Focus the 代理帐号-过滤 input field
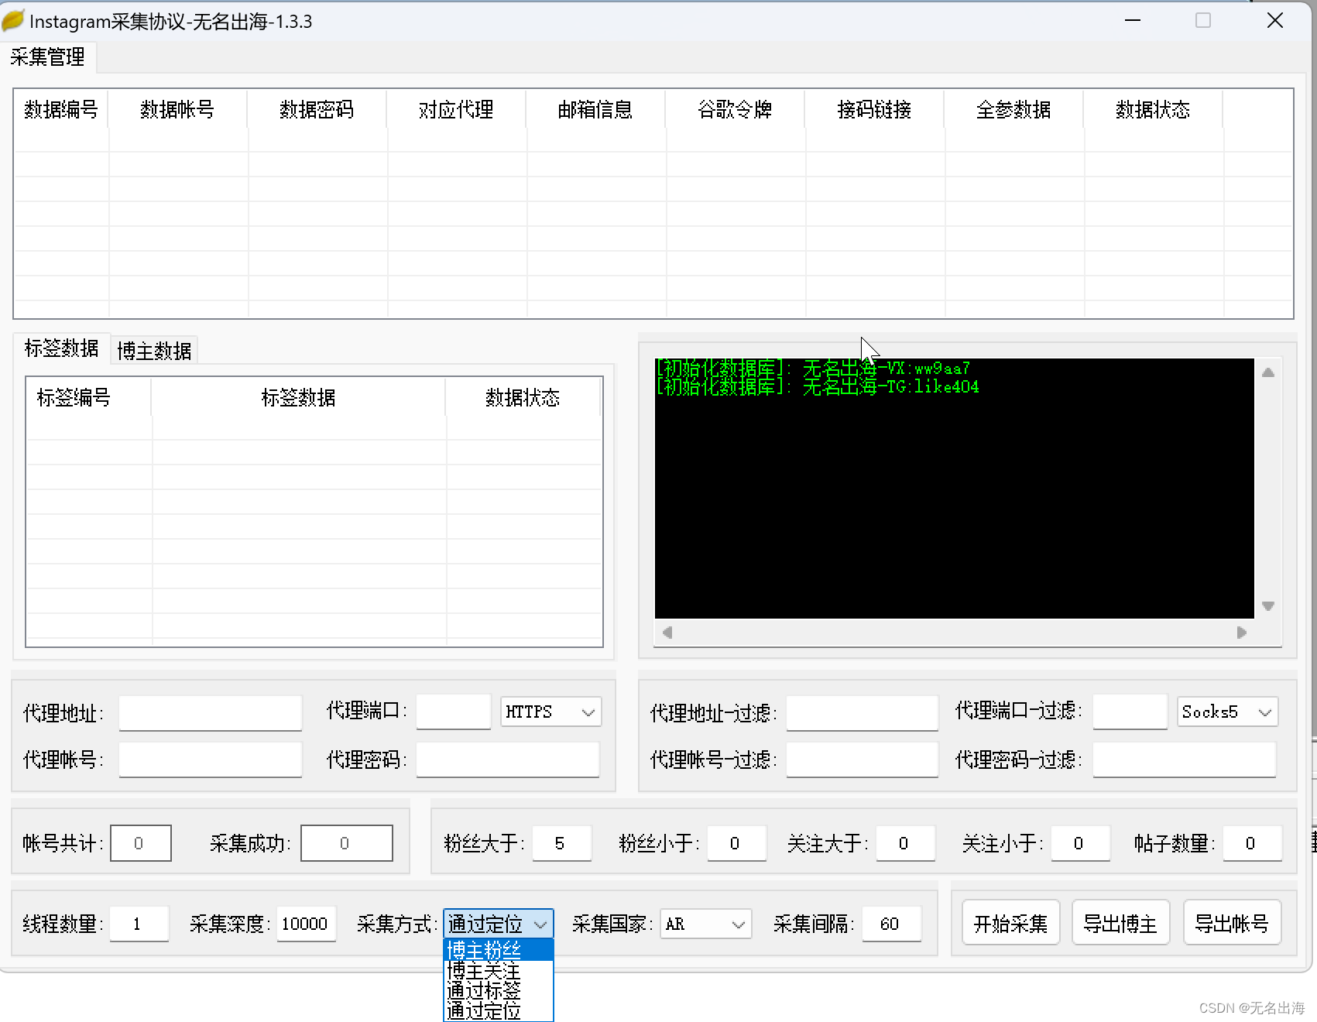This screenshot has width=1317, height=1022. tap(863, 760)
